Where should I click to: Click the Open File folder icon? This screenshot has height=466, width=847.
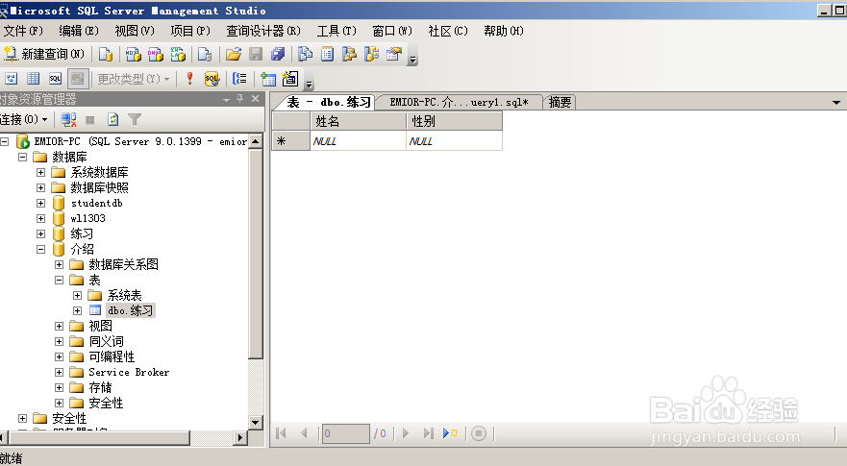click(234, 54)
